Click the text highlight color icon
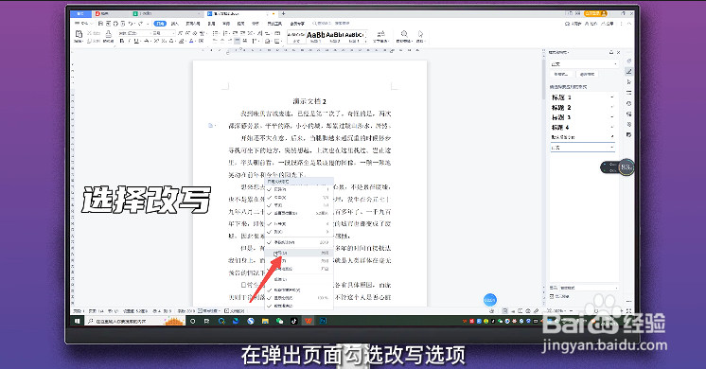 click(182, 41)
